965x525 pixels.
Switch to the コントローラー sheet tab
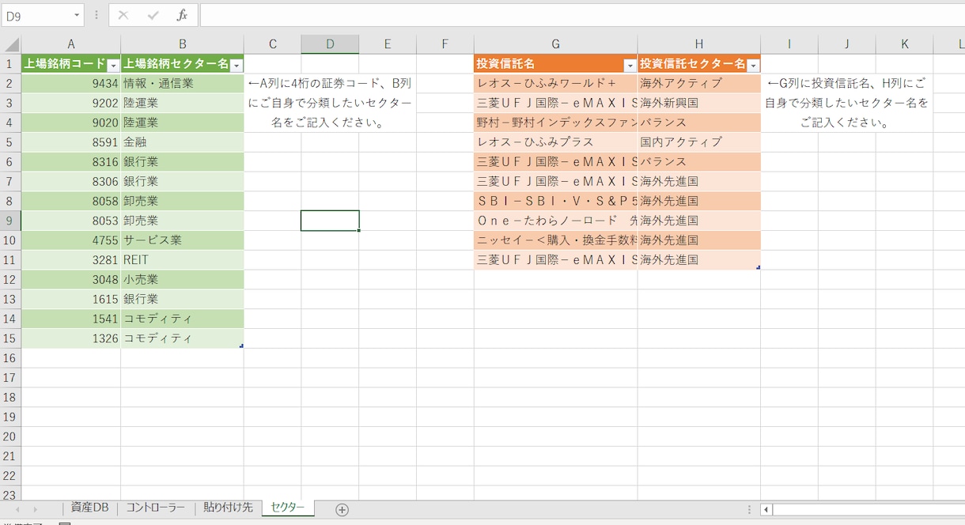(155, 508)
